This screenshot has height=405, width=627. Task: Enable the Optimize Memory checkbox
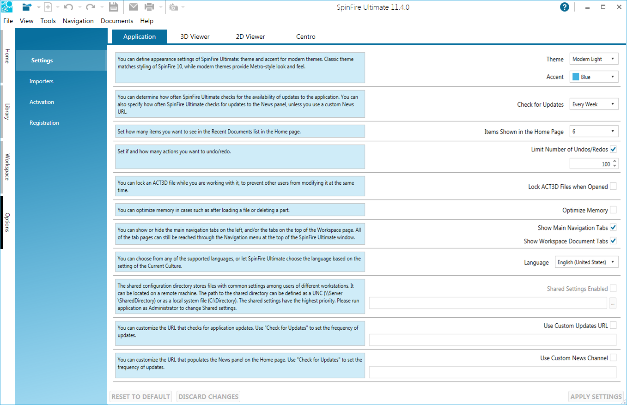(613, 210)
